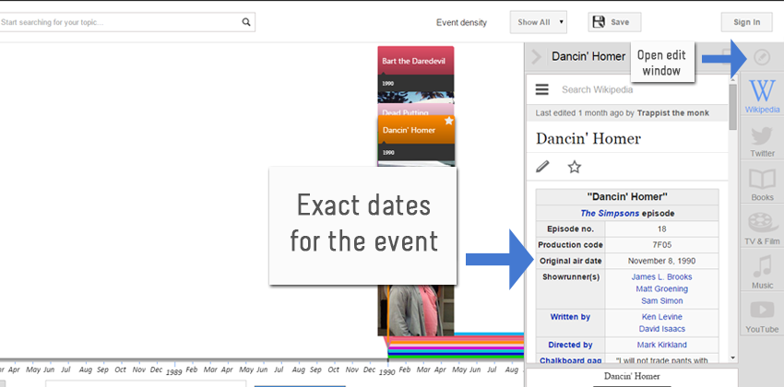Open Sam Simon link
Image resolution: width=784 pixels, height=387 pixels.
[661, 300]
